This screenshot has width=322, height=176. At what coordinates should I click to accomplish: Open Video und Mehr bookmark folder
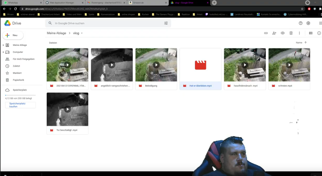point(72,15)
